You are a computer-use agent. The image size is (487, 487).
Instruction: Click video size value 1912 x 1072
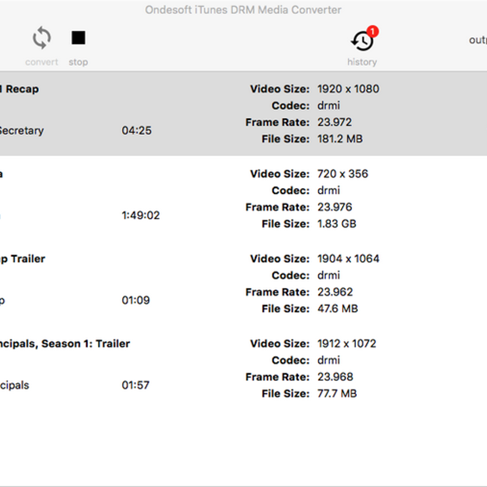(x=347, y=344)
